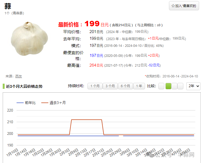Click the 模式 197日元 value
201x163 pixels.
pyautogui.click(x=96, y=45)
